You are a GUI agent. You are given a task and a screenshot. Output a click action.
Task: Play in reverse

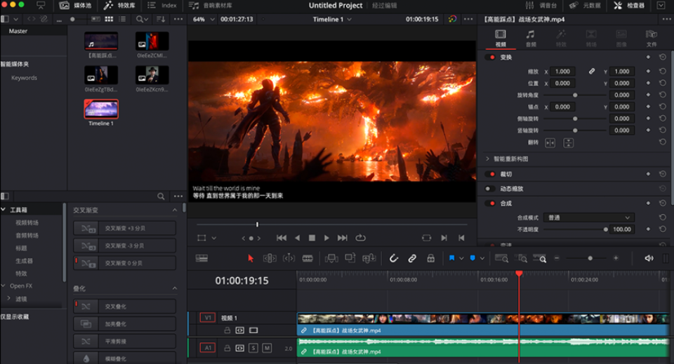298,238
